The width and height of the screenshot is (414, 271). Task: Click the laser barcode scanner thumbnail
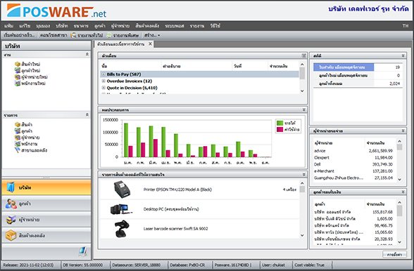(x=122, y=229)
